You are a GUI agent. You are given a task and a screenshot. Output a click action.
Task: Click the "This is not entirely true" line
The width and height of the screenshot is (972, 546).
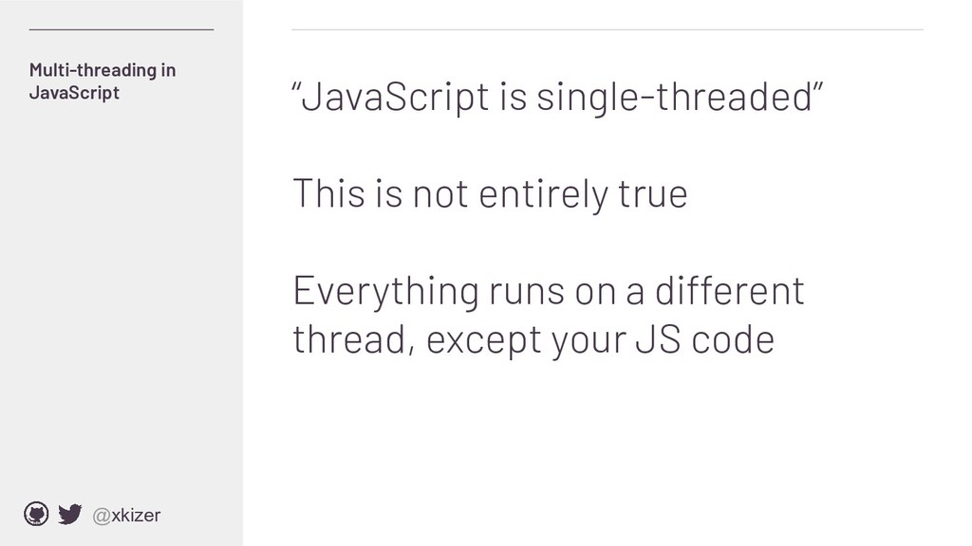pos(490,193)
